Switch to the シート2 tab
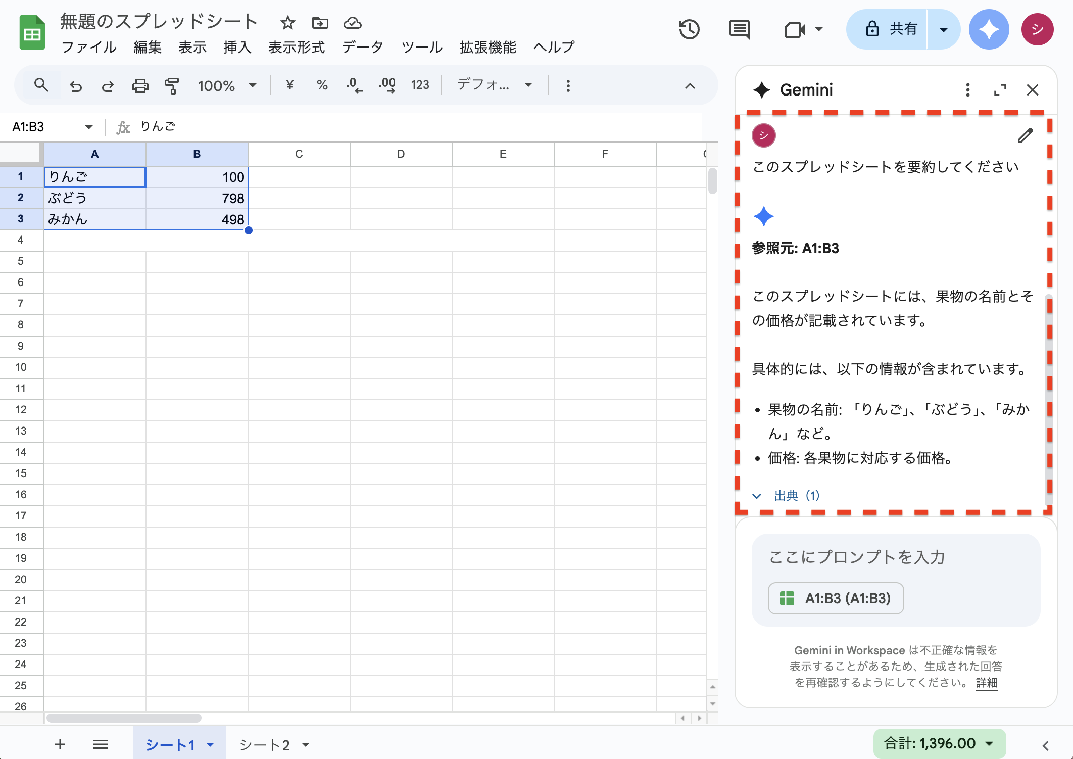Screen dimensions: 1073x759 (265, 744)
